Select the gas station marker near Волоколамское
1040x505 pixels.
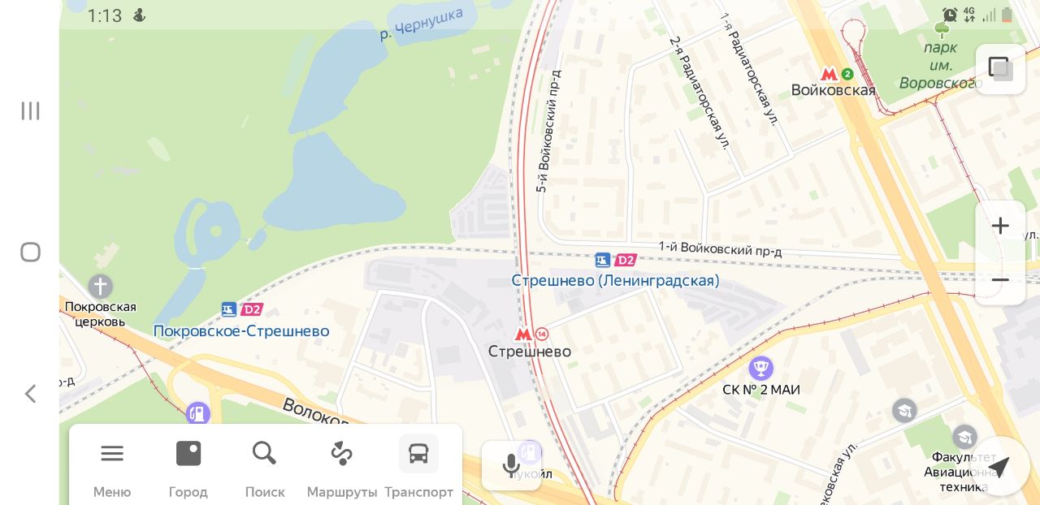point(197,413)
